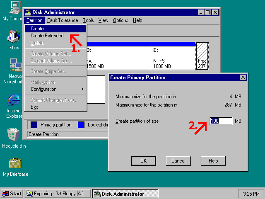Choose Create... from Partition menu
The height and width of the screenshot is (199, 265).
coord(55,29)
